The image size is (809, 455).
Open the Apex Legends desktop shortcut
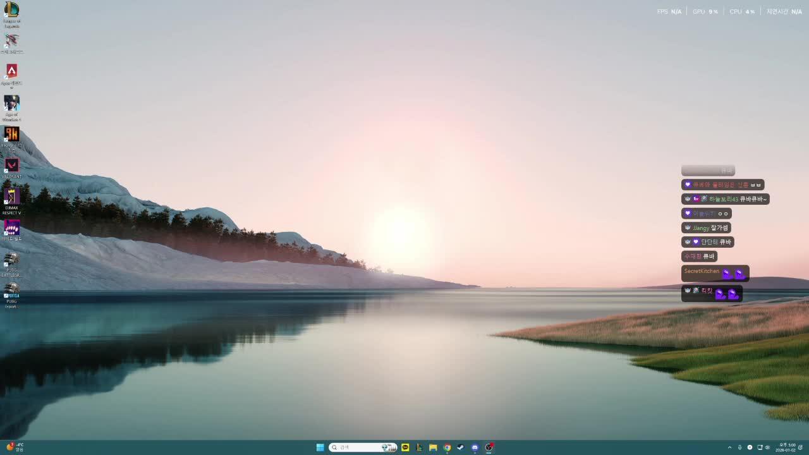[x=11, y=71]
